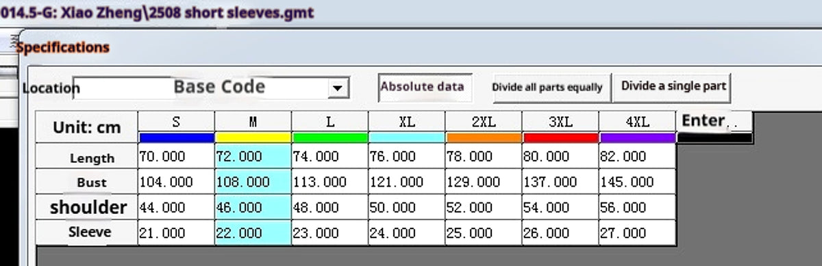
Task: Click Length cell 82.000 for size 4XL
Action: click(x=637, y=157)
